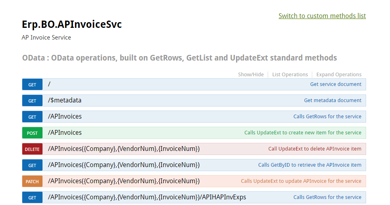This screenshot has width=390, height=205.
Task: Expand the APIHAPInvExps endpoint path
Action: pos(147,197)
